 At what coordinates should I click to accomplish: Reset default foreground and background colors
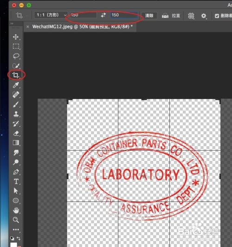click(x=12, y=238)
